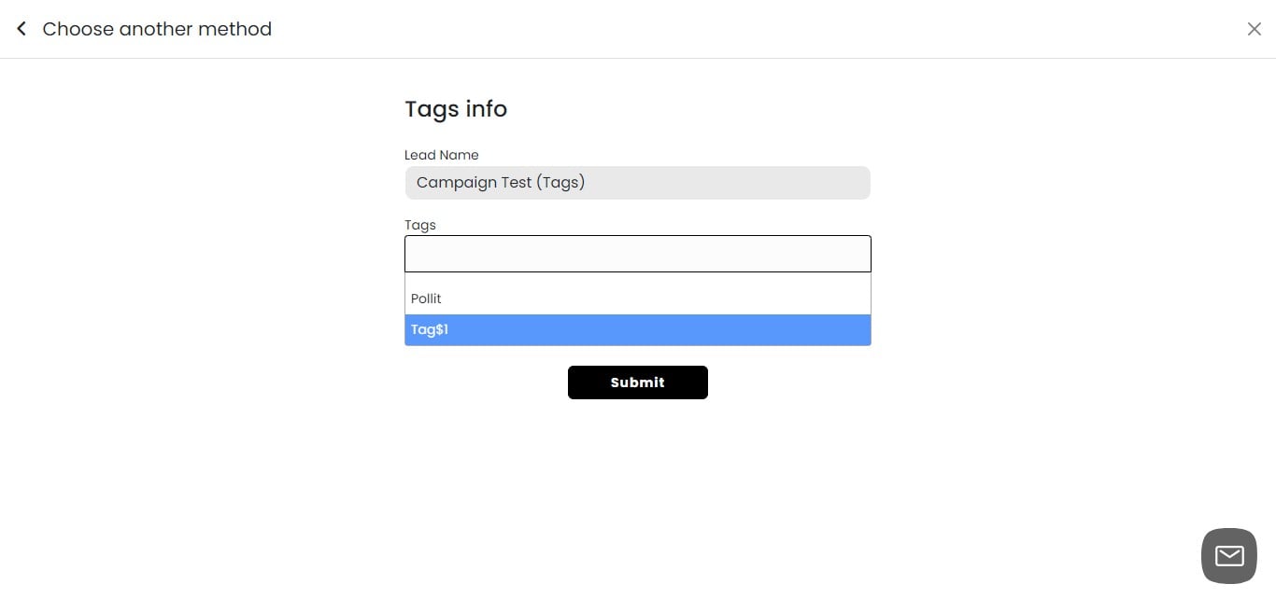
Task: Click the envelope icon in the chat bubble
Action: 1228,555
